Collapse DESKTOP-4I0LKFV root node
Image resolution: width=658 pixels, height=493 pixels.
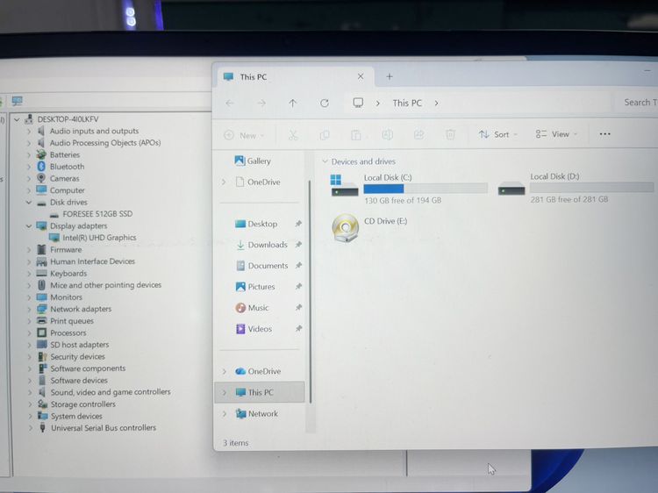click(17, 119)
